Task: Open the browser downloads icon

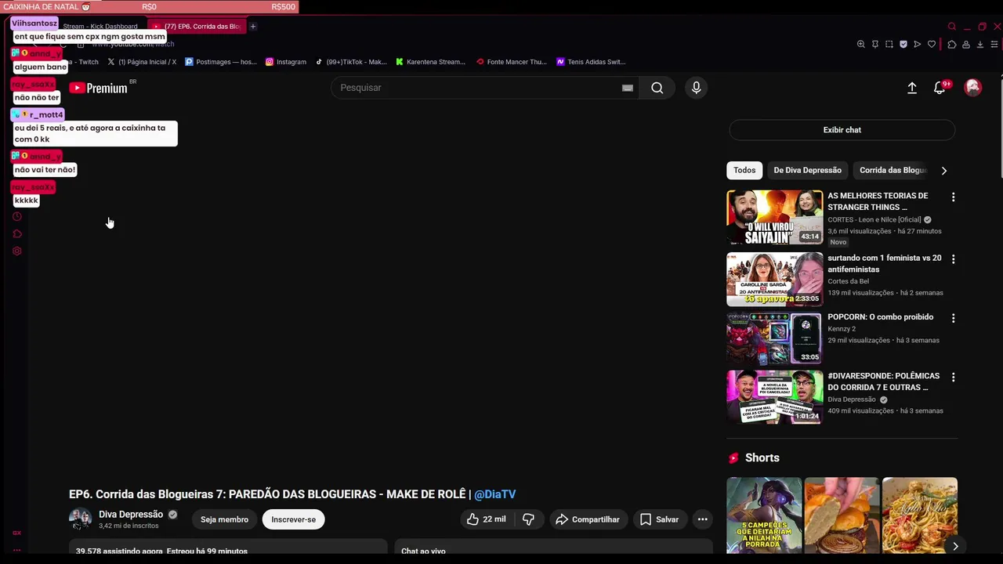Action: pyautogui.click(x=980, y=45)
